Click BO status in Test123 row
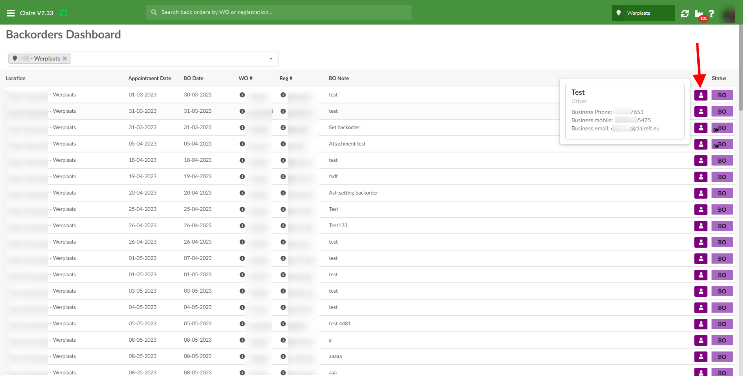This screenshot has width=743, height=376. (722, 226)
